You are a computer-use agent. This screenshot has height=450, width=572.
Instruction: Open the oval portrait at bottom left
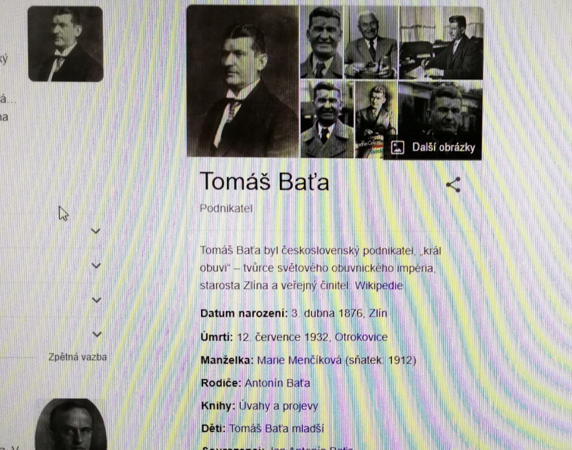click(x=71, y=425)
